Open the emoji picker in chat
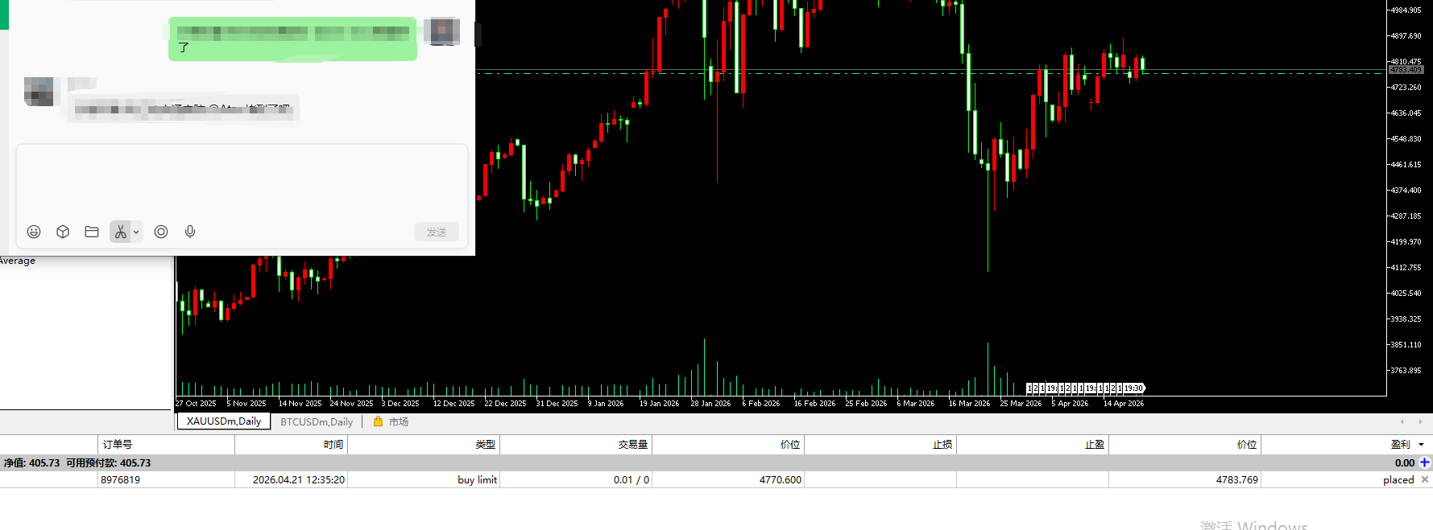Viewport: 1433px width, 530px height. (34, 232)
